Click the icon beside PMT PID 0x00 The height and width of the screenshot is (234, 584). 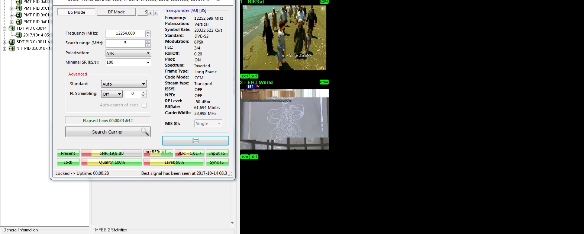coord(19,2)
